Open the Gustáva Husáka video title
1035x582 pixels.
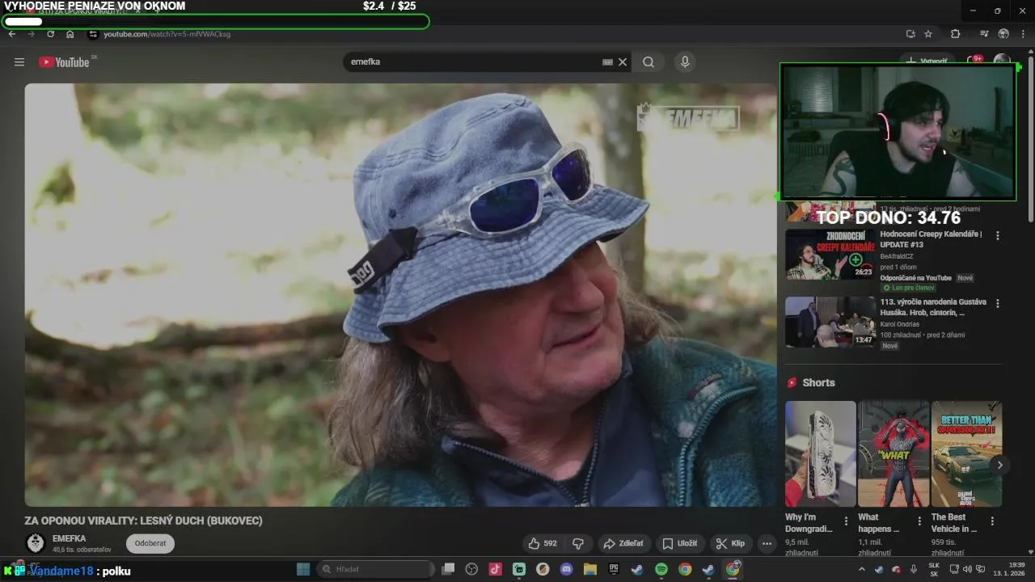coord(933,307)
